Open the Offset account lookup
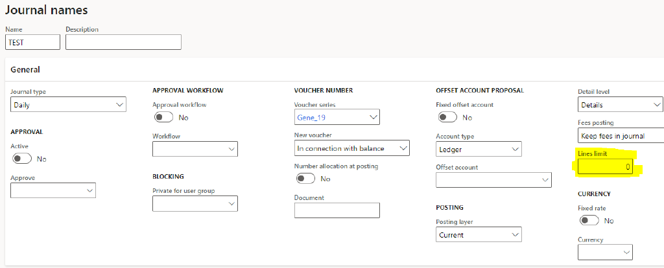Viewport: 664px width, 268px height. coord(493,180)
